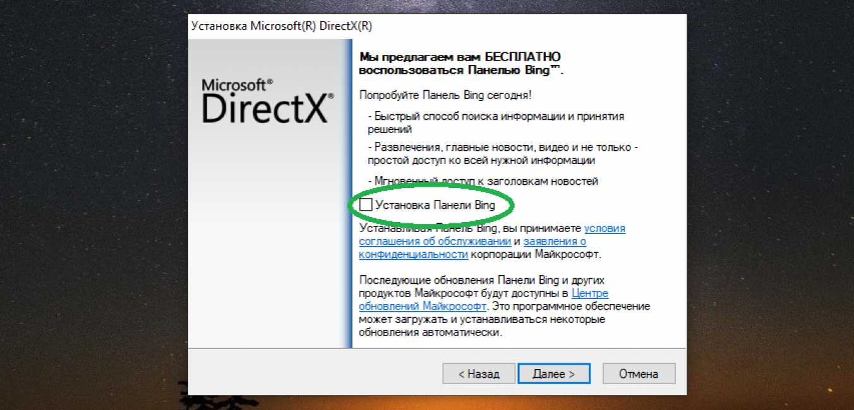Click the БЕСПЛАТНО Панелью Bing bold heading
Image resolution: width=854 pixels, height=410 pixels.
(461, 63)
